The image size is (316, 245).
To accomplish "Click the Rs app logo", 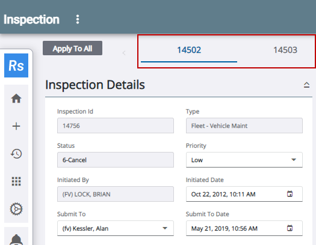I will [16, 65].
